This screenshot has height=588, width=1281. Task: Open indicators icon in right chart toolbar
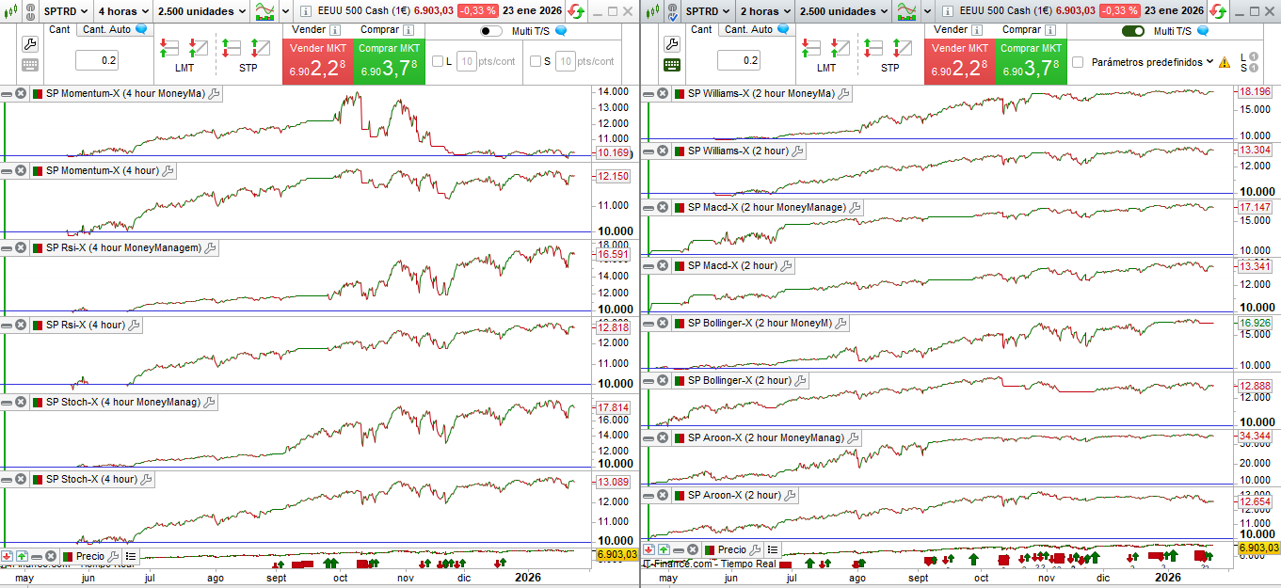point(907,11)
